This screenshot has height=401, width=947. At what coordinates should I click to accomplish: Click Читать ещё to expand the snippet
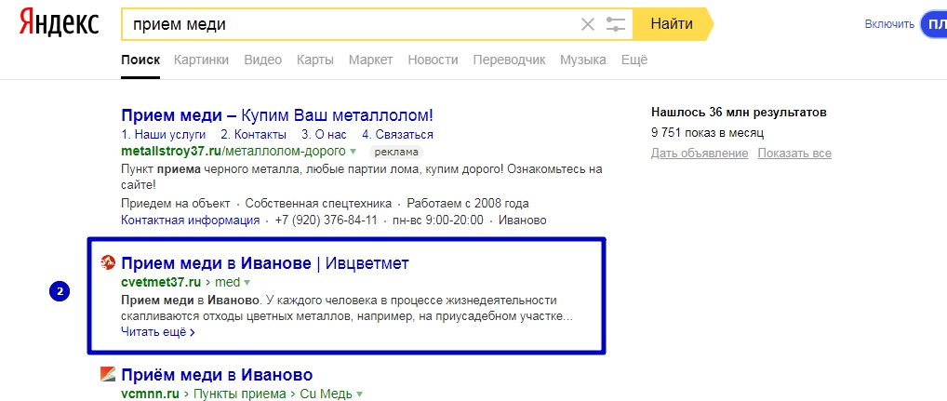[x=157, y=331]
